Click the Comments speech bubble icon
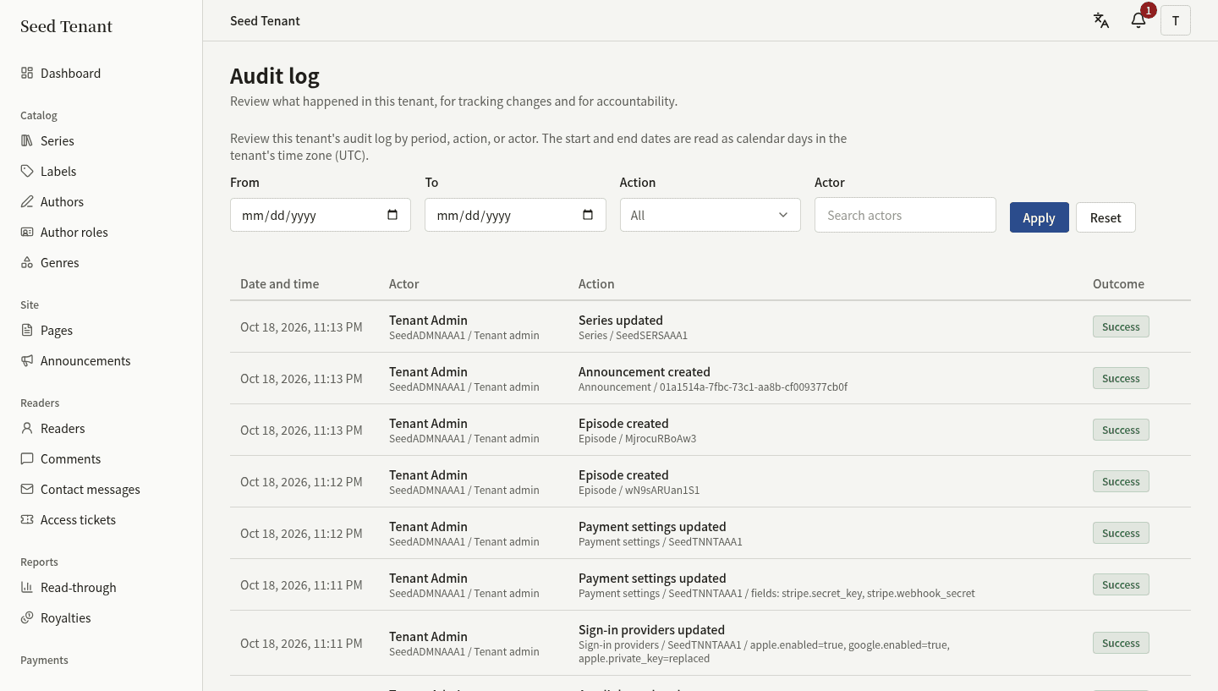The width and height of the screenshot is (1218, 691). pos(27,458)
